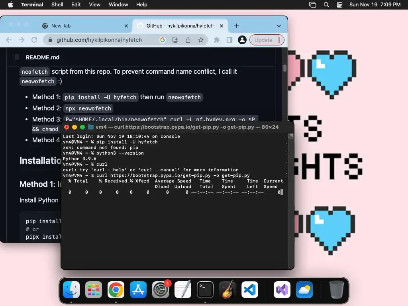Open the Shell menu
This screenshot has width=408, height=306.
tap(57, 5)
